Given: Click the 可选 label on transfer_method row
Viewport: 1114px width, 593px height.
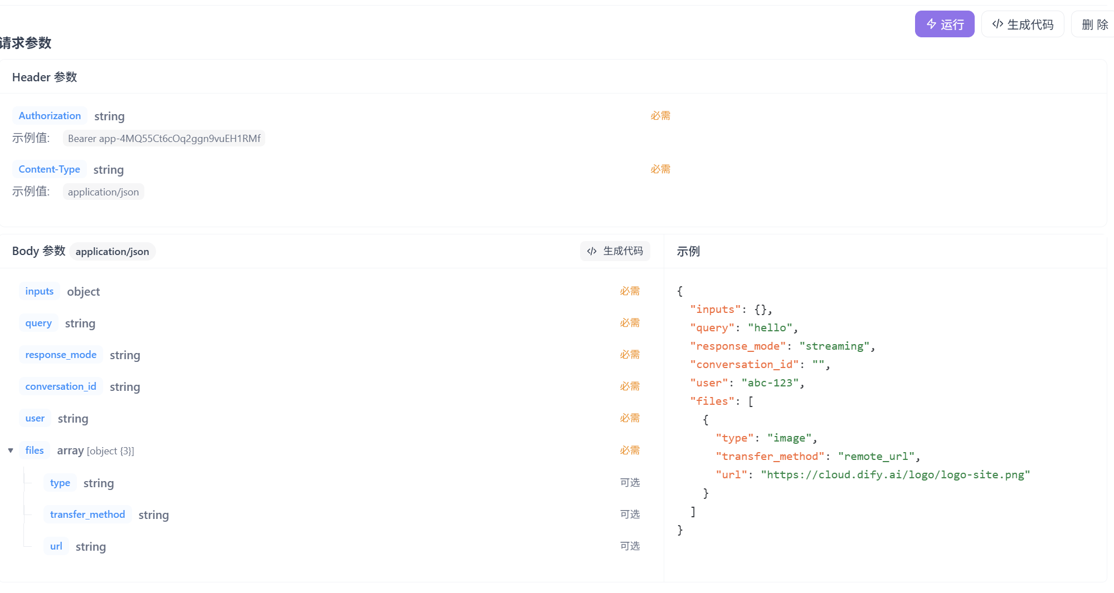Looking at the screenshot, I should coord(630,514).
